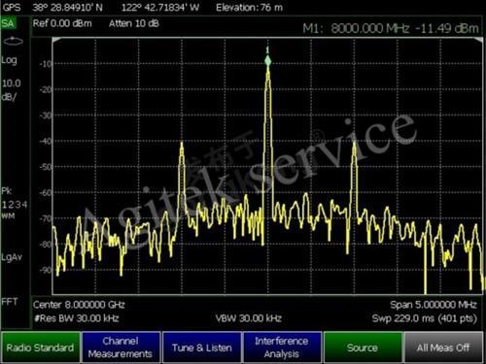Click the Center 8.000000 GHz field
The height and width of the screenshot is (364, 486).
point(79,305)
